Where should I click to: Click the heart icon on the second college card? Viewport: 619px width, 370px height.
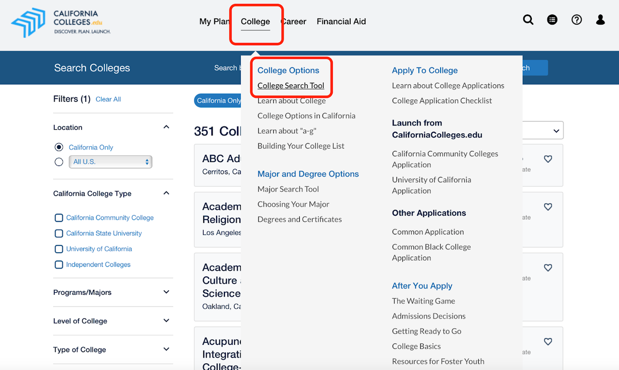tap(548, 207)
